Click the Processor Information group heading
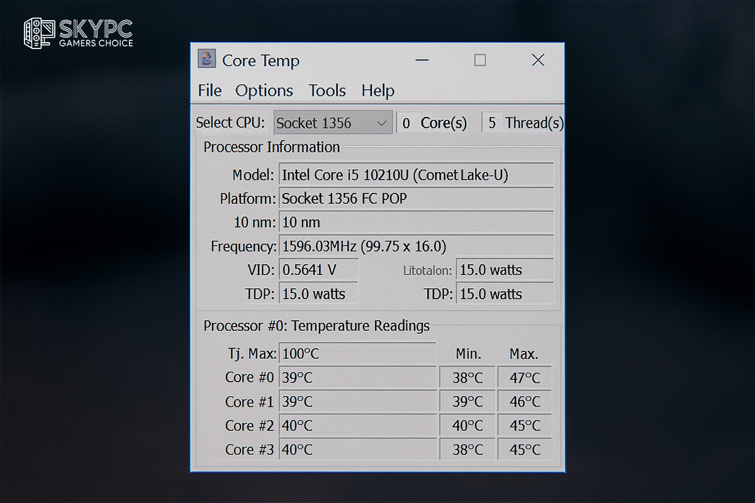The image size is (755, 503). tap(272, 147)
